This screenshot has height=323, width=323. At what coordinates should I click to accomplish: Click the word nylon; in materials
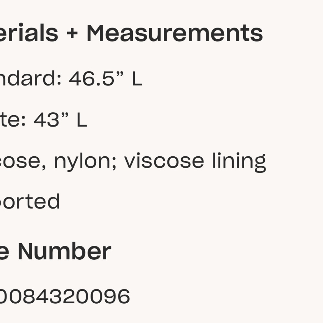85,162
